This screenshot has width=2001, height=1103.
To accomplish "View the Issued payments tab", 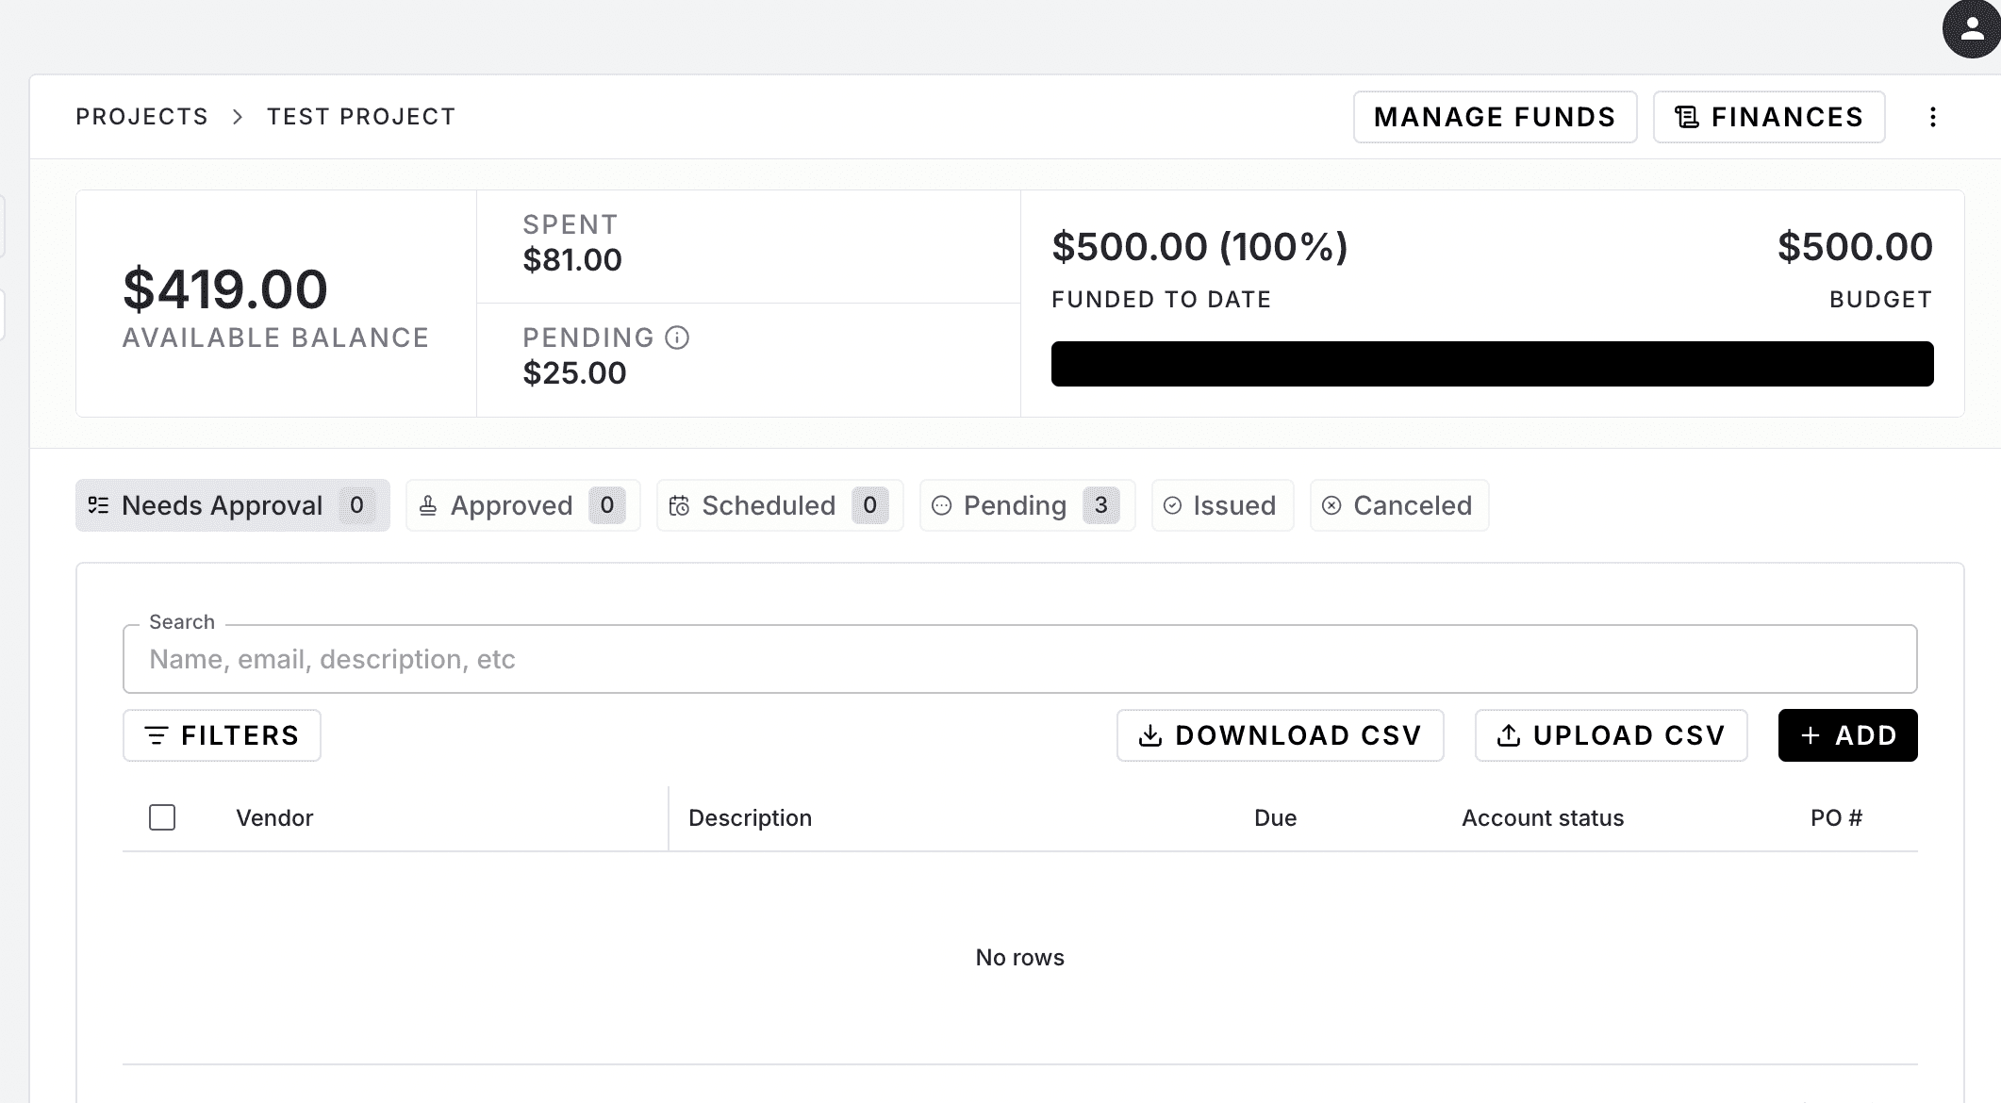I will click(x=1223, y=505).
